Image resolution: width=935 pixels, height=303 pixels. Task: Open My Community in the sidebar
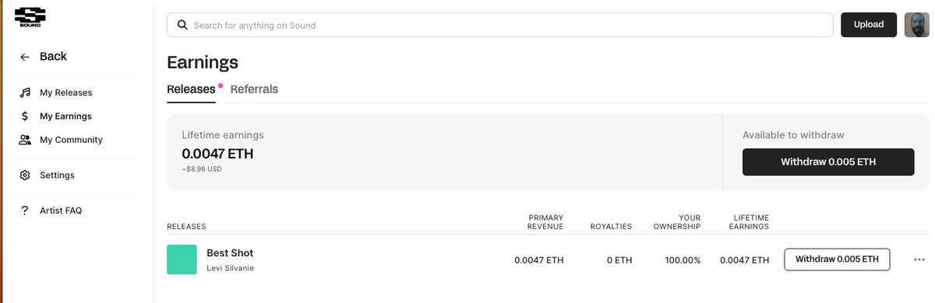(71, 140)
